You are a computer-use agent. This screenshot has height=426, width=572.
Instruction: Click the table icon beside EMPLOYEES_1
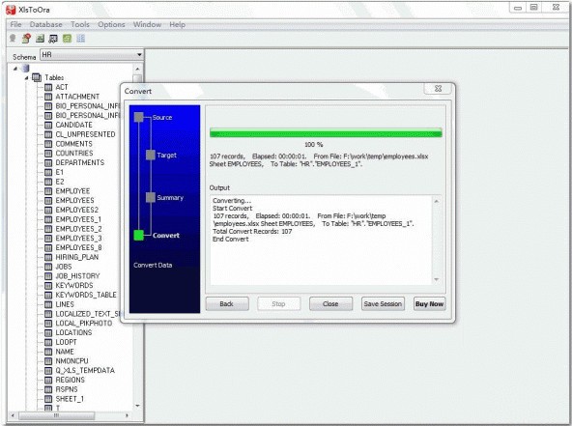tap(48, 219)
